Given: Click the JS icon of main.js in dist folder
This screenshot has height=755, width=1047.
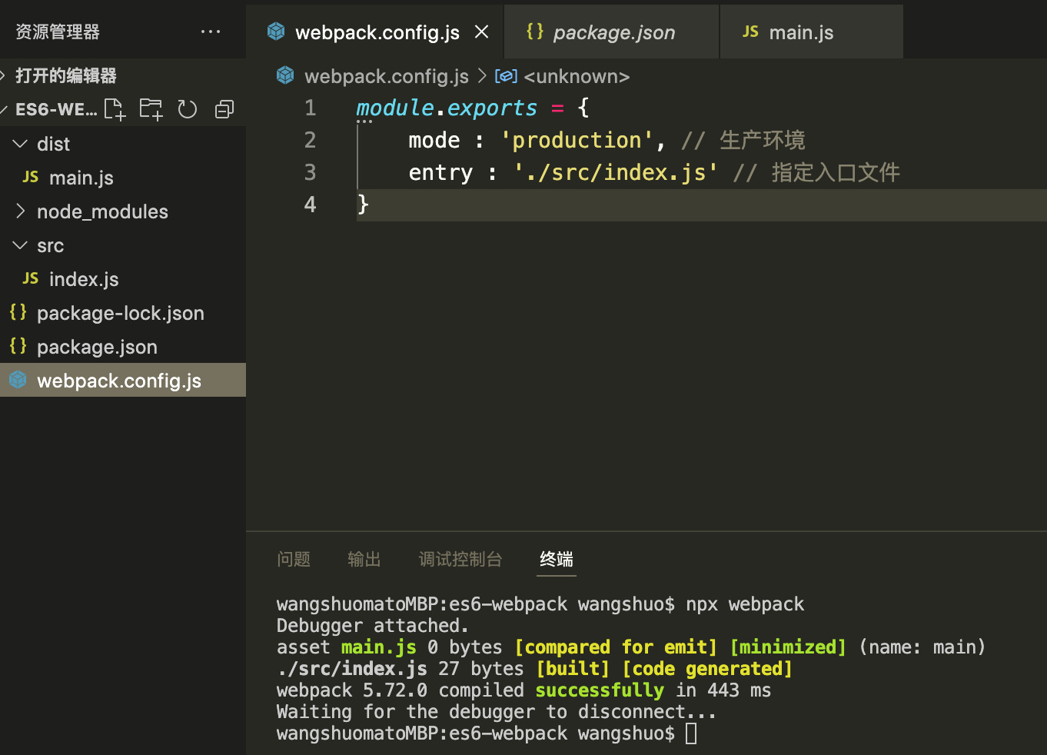Looking at the screenshot, I should click(31, 177).
